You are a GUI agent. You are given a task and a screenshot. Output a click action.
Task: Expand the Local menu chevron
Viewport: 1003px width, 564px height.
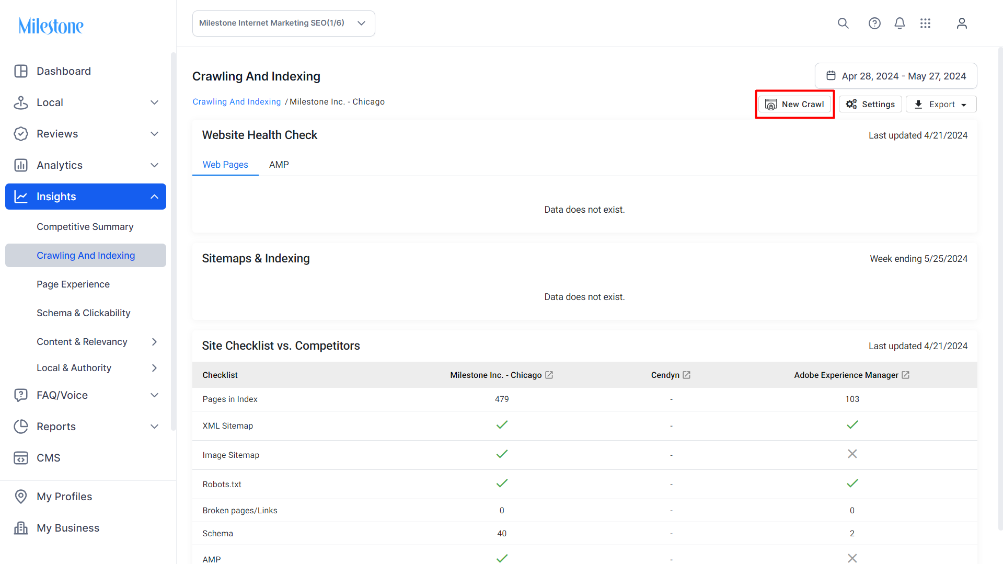pos(154,102)
